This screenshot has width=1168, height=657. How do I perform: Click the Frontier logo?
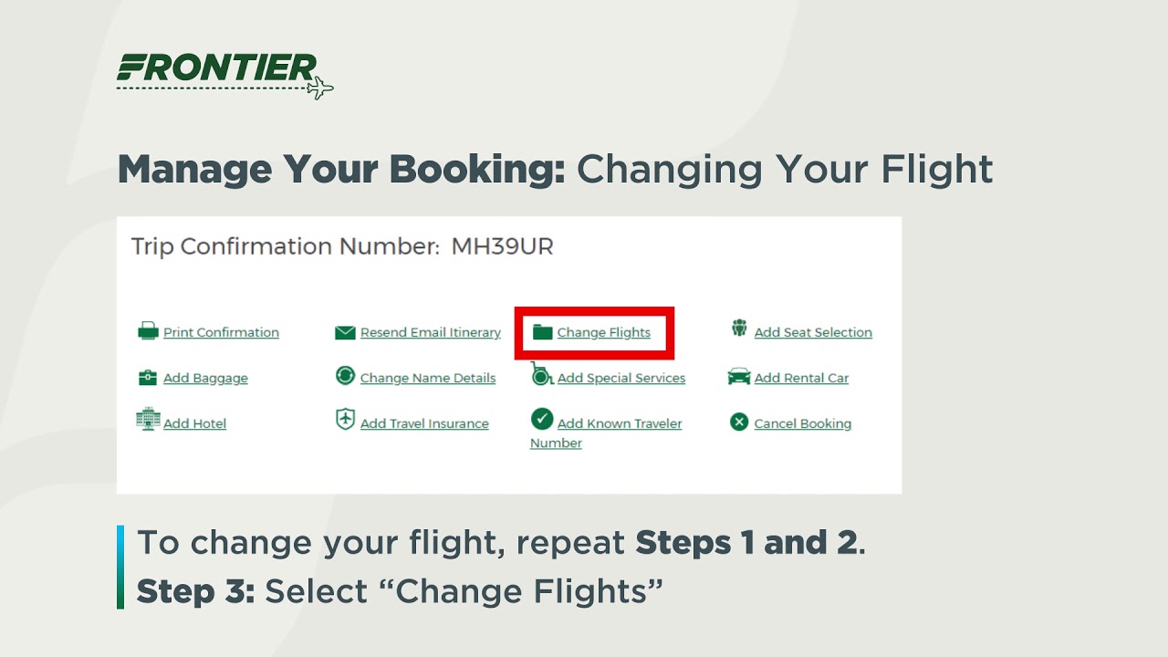[x=224, y=73]
